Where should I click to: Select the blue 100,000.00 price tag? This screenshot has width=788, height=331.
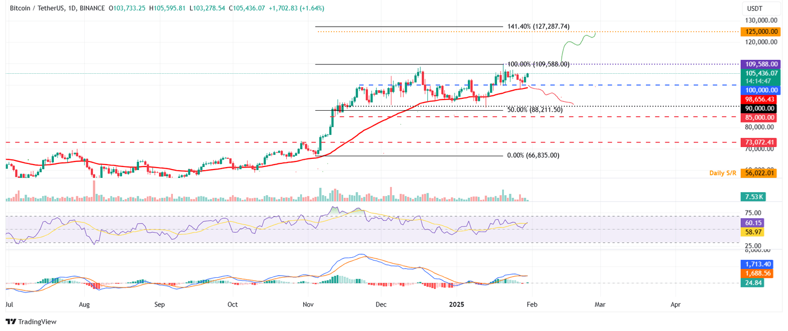(761, 90)
